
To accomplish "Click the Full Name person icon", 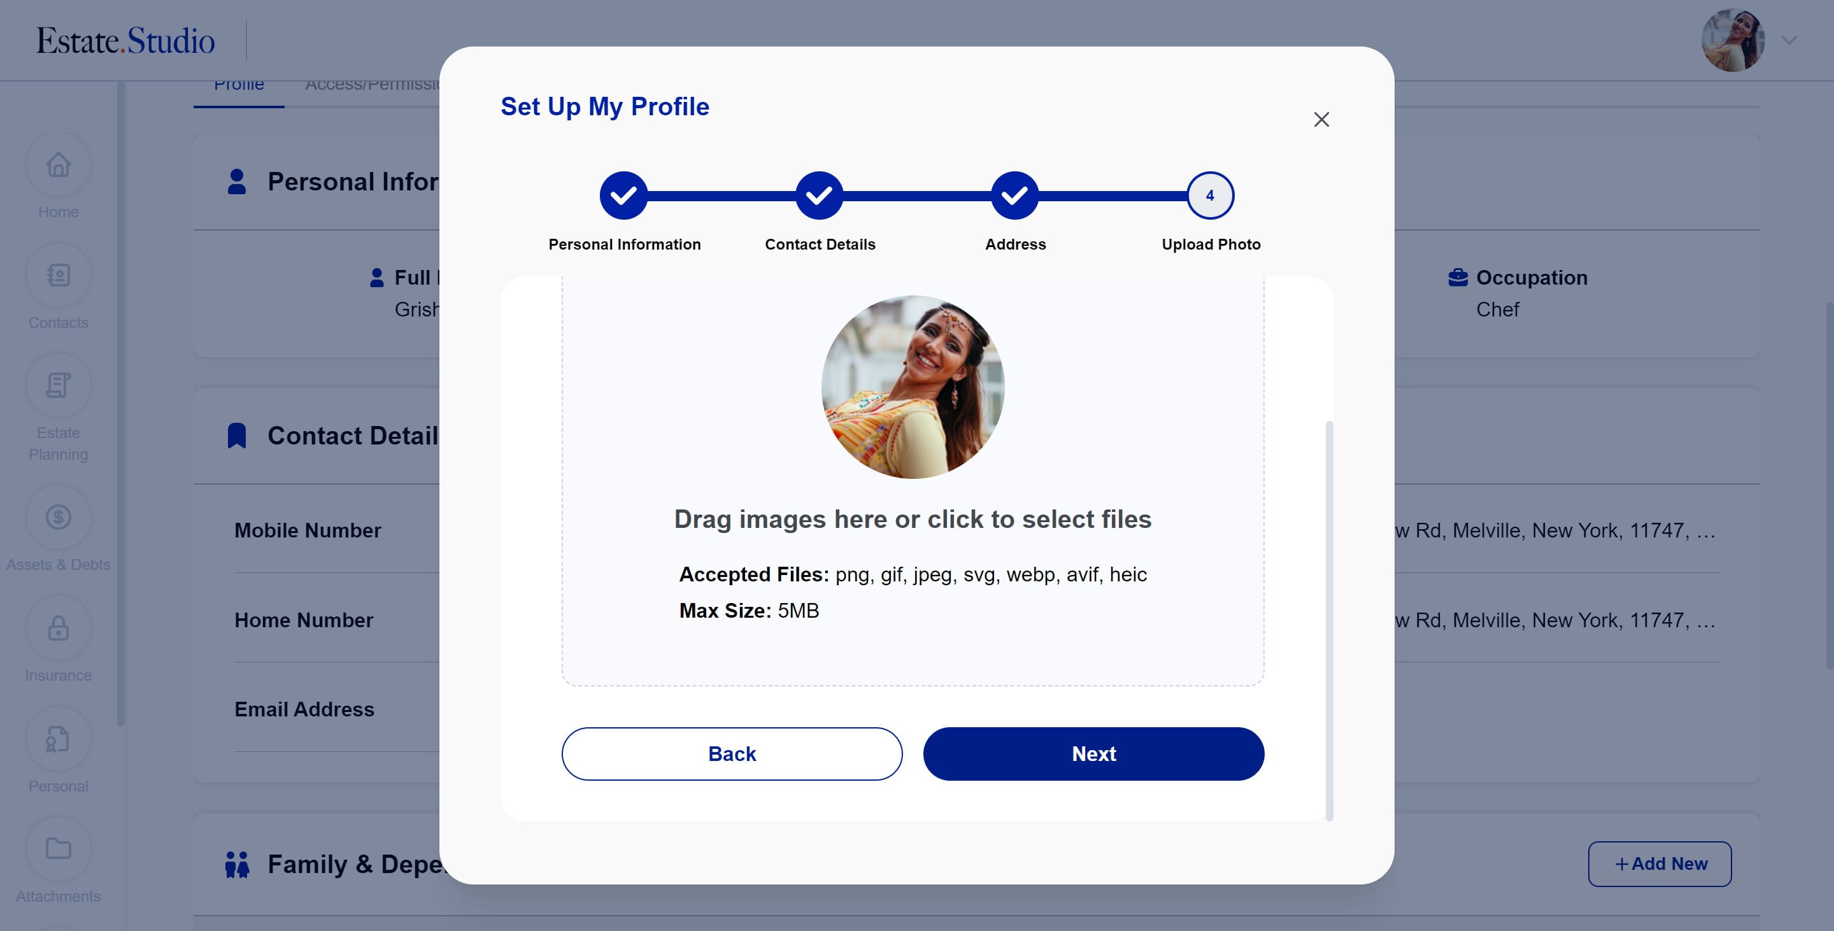I will point(378,278).
